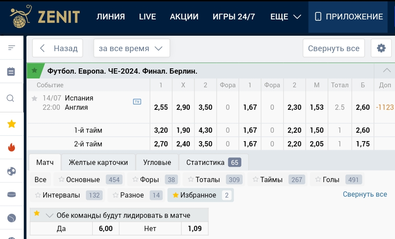Select 2-й тайм draw odds 2,40
This screenshot has height=239, width=395.
(x=183, y=144)
